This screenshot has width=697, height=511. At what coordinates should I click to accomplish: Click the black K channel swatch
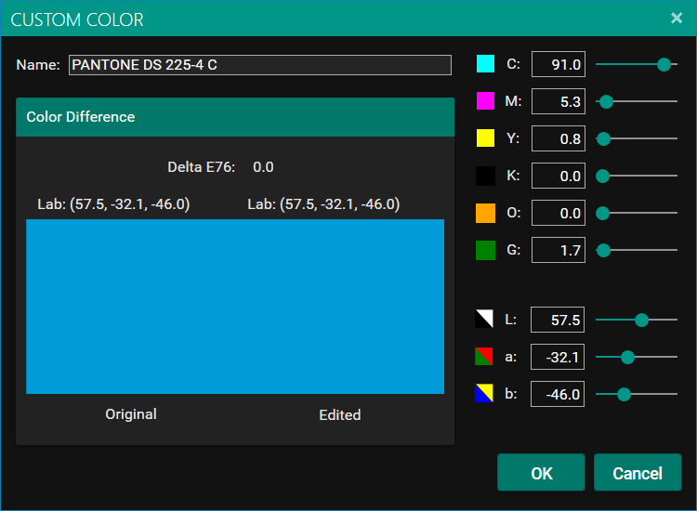[x=485, y=176]
